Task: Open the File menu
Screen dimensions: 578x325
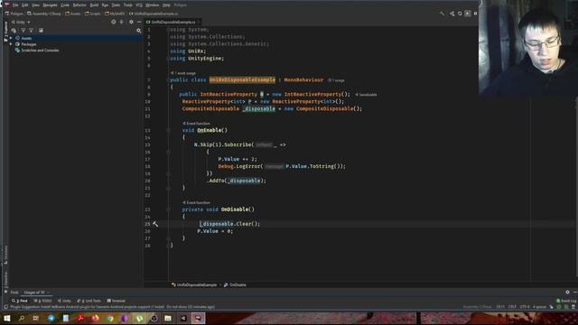Action: (x=15, y=5)
